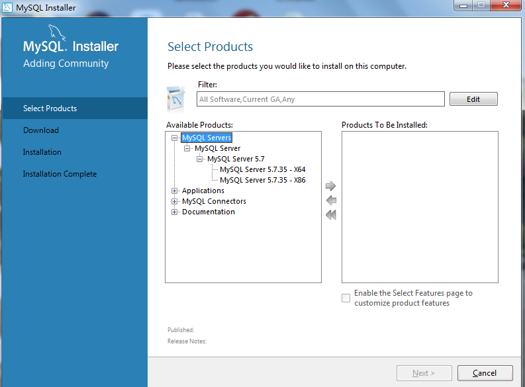Click the MySQL dolphin logo
This screenshot has height=387, width=525.
coord(57,33)
